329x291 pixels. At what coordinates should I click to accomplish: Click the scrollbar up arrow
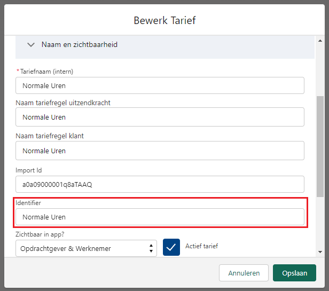(x=320, y=41)
